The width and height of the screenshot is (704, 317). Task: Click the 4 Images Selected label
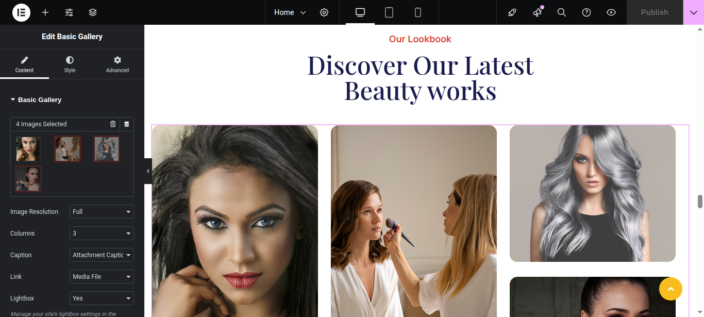[41, 124]
